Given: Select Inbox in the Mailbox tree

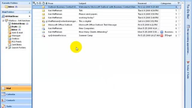Looking at the screenshot, I should [x=14, y=30].
